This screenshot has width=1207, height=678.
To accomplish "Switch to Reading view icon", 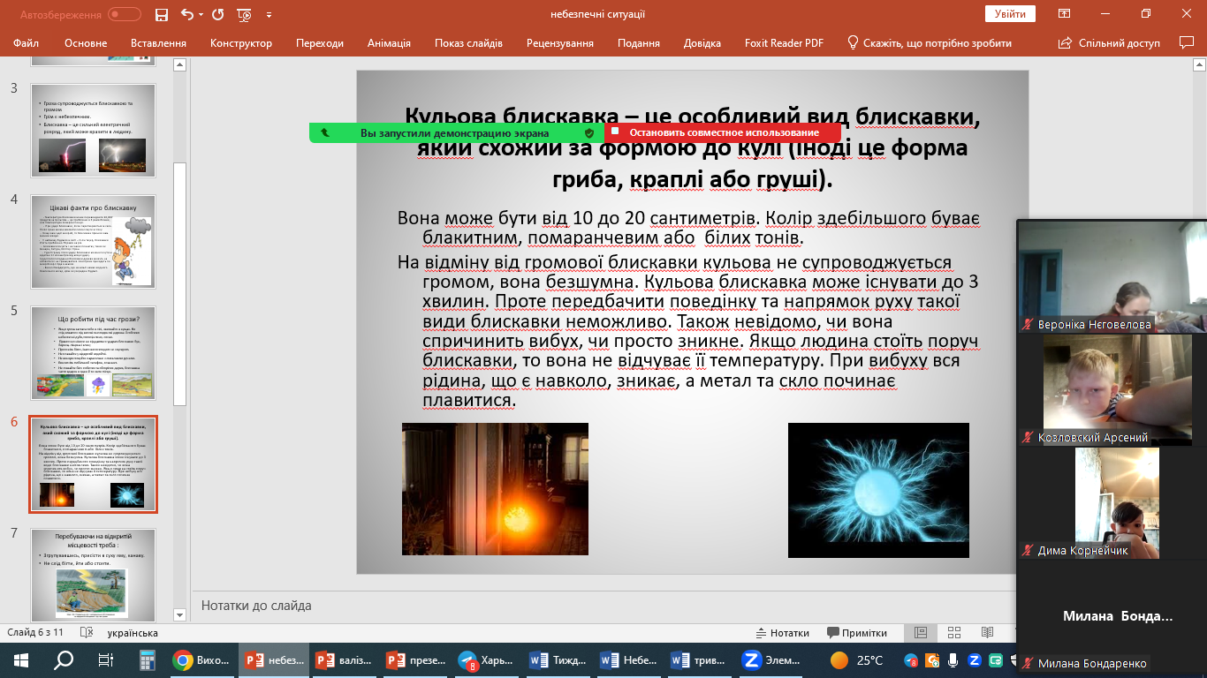I will (x=989, y=633).
